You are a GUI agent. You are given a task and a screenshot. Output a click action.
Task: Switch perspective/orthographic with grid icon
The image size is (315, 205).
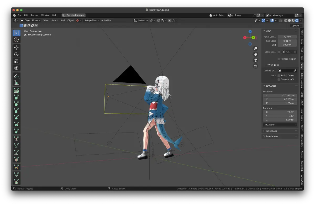[x=255, y=66]
